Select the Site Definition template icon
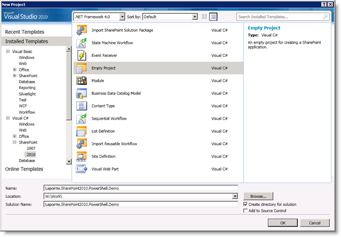341x237 pixels. (x=82, y=156)
